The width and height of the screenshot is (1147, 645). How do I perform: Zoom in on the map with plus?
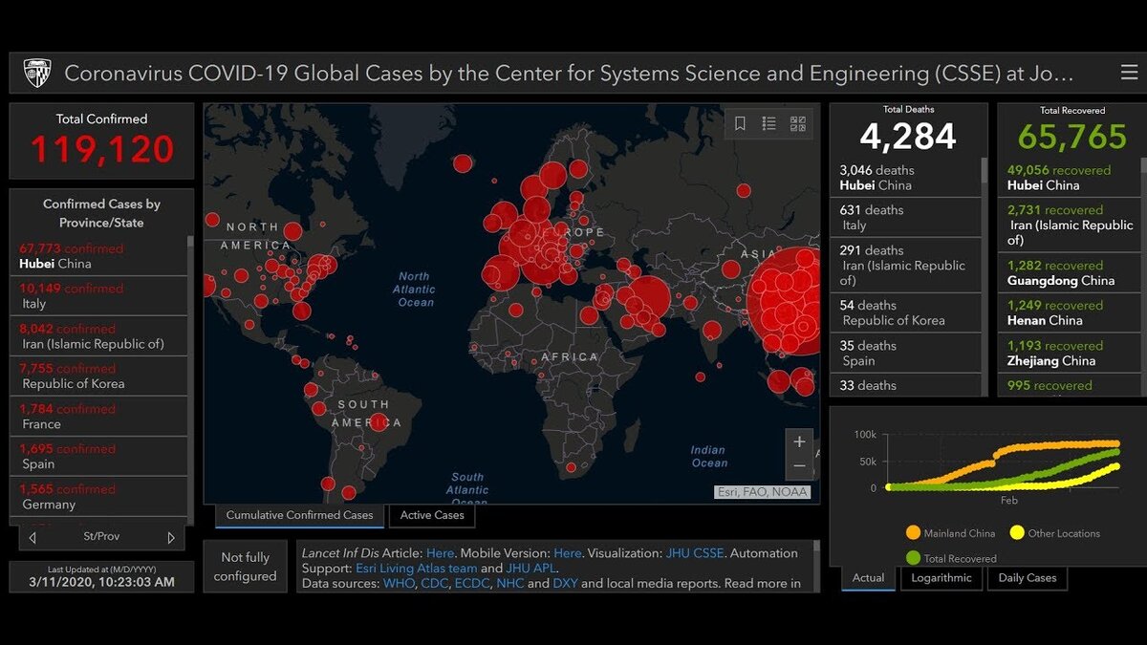800,442
